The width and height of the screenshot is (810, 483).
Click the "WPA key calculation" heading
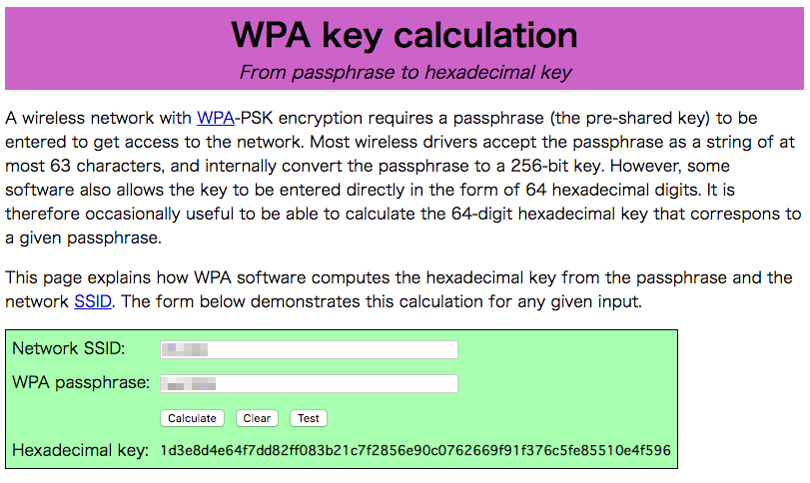click(405, 35)
